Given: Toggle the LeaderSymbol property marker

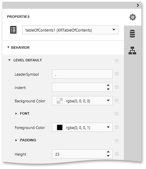Looking at the screenshot, I should (117, 74).
